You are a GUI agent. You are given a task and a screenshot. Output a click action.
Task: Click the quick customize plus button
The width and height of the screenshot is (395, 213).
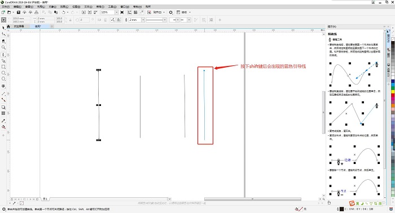click(220, 20)
